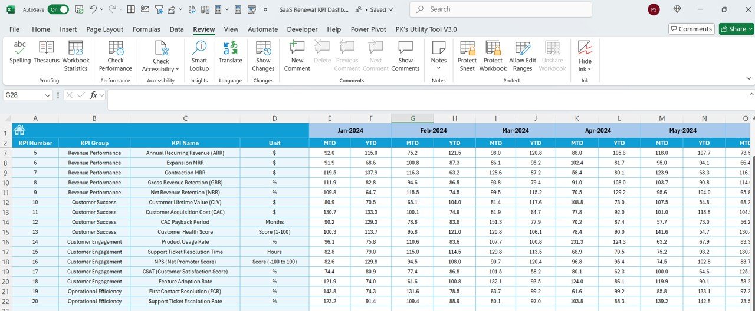Click into the Search box

(x=501, y=9)
